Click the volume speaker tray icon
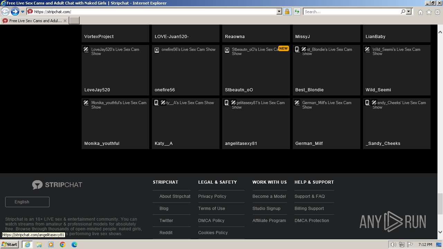443x249 pixels. pyautogui.click(x=394, y=245)
